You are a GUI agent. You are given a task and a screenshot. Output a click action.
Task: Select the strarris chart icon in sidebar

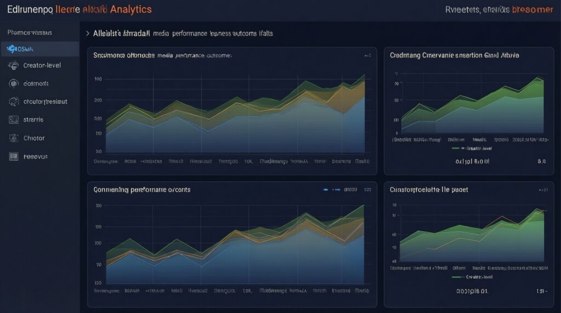14,119
